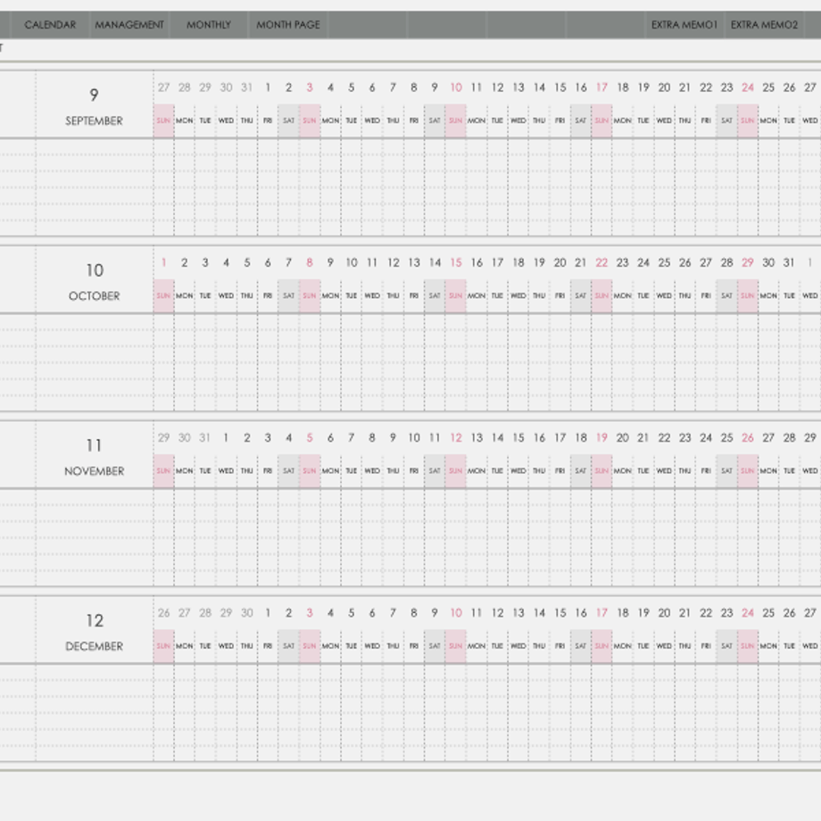Image resolution: width=821 pixels, height=821 pixels.
Task: Pick date 22 in the October row
Action: coord(601,262)
